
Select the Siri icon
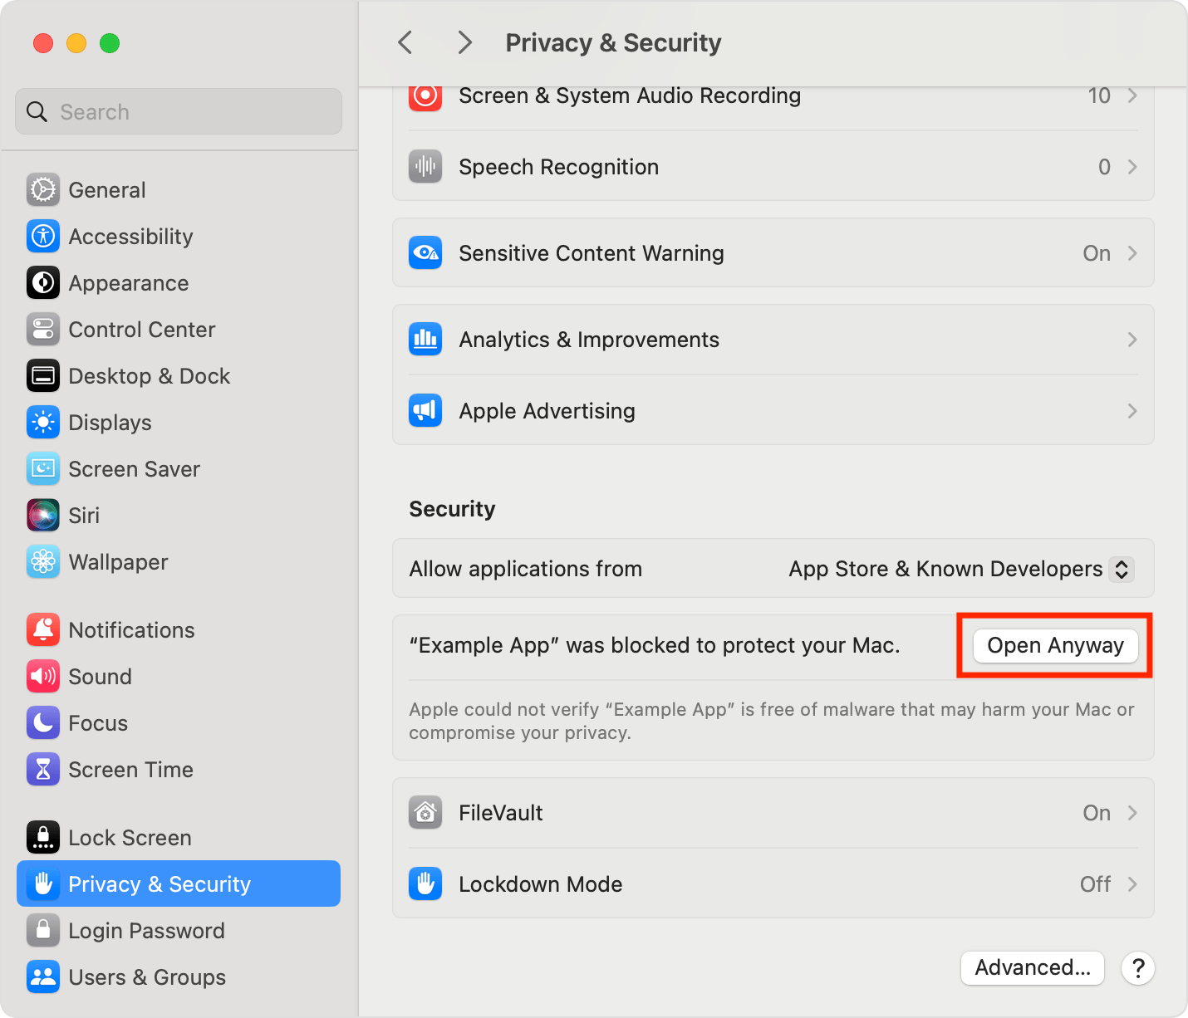pyautogui.click(x=42, y=515)
